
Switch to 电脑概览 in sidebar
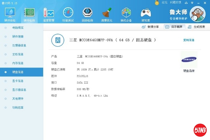[18, 28]
